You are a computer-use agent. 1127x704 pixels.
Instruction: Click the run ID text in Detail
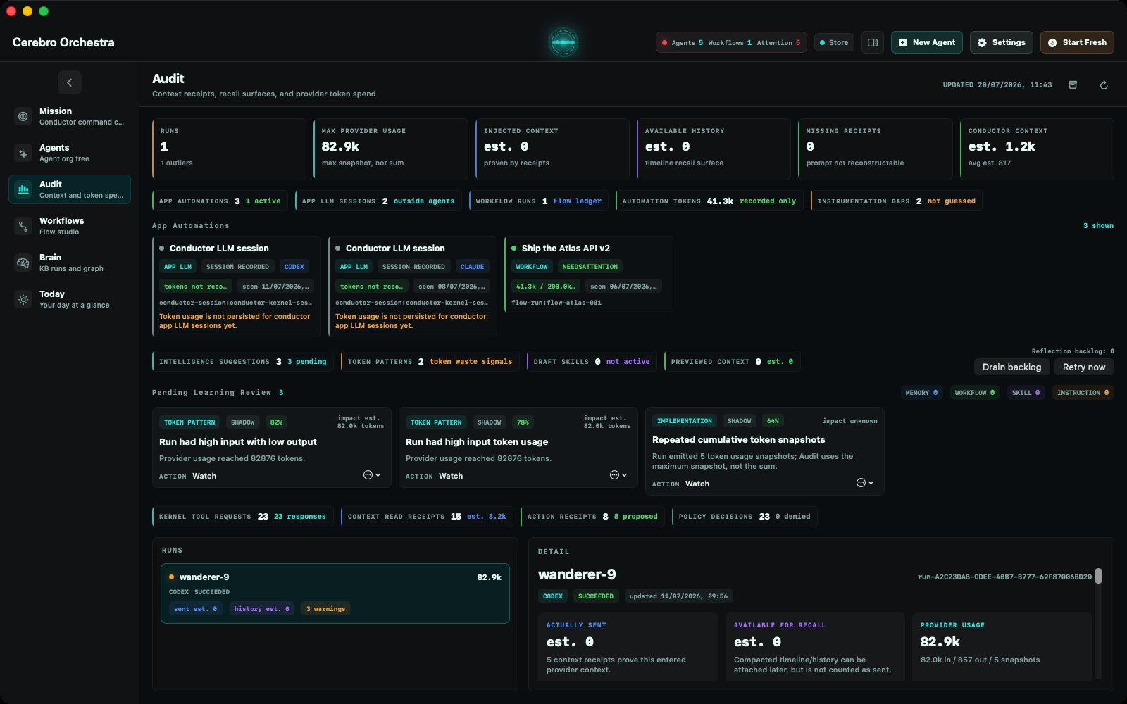tap(1004, 577)
